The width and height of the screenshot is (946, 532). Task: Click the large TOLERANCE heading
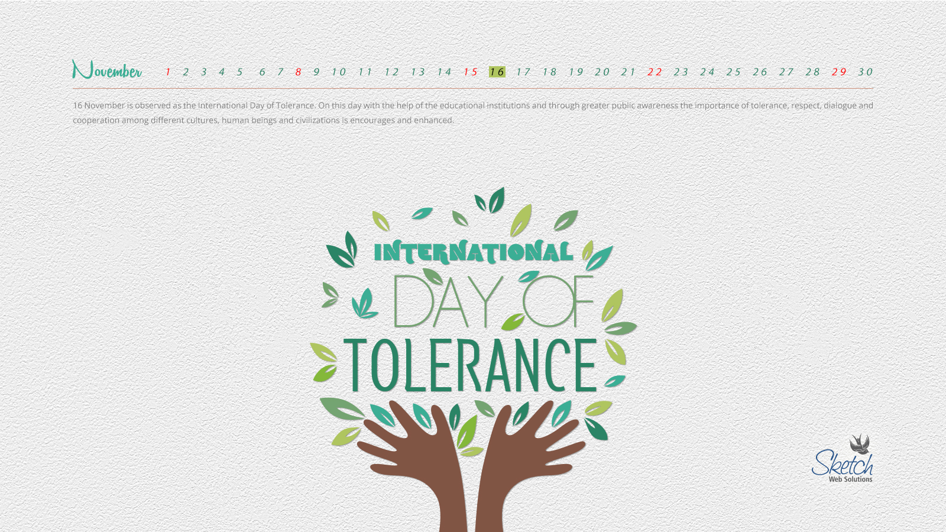tap(471, 366)
